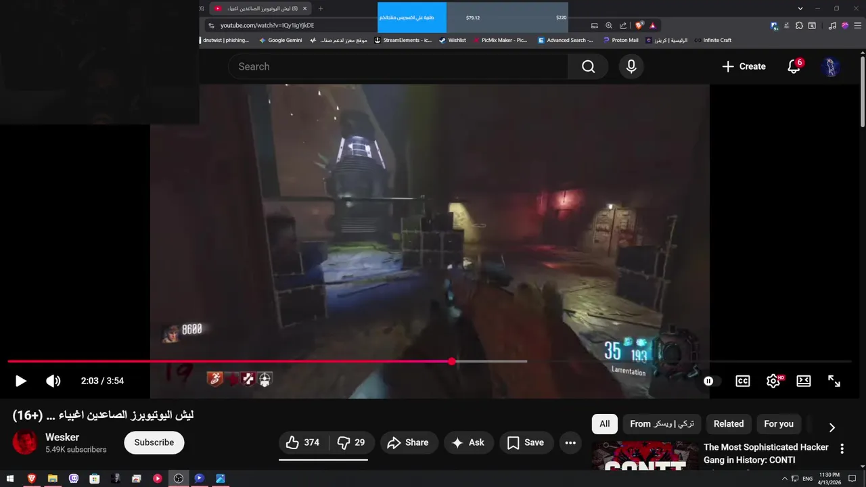
Task: Open the Windows Start menu
Action: 10,478
